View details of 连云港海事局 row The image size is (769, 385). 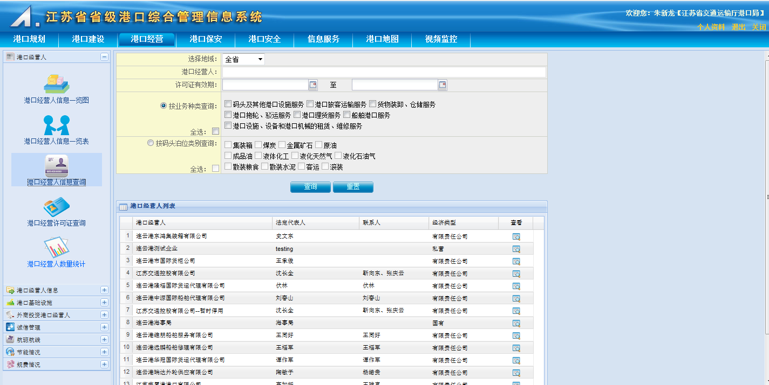pyautogui.click(x=516, y=323)
